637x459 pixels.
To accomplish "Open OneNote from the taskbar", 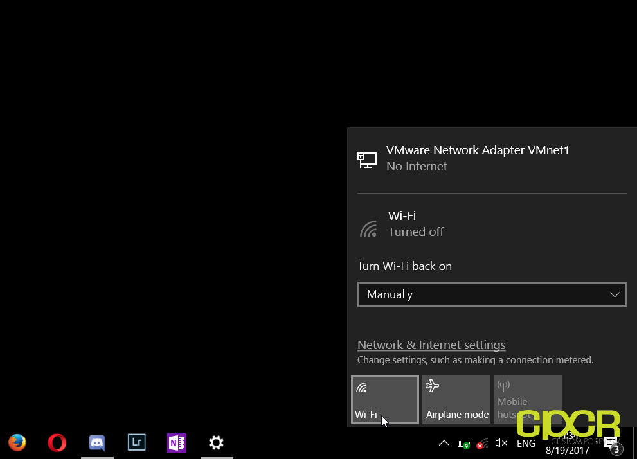I will [176, 442].
